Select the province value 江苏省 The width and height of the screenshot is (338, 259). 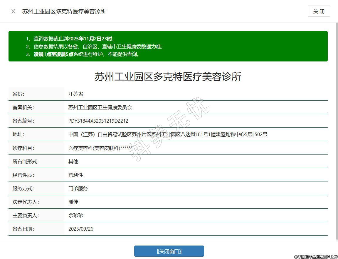coord(76,94)
